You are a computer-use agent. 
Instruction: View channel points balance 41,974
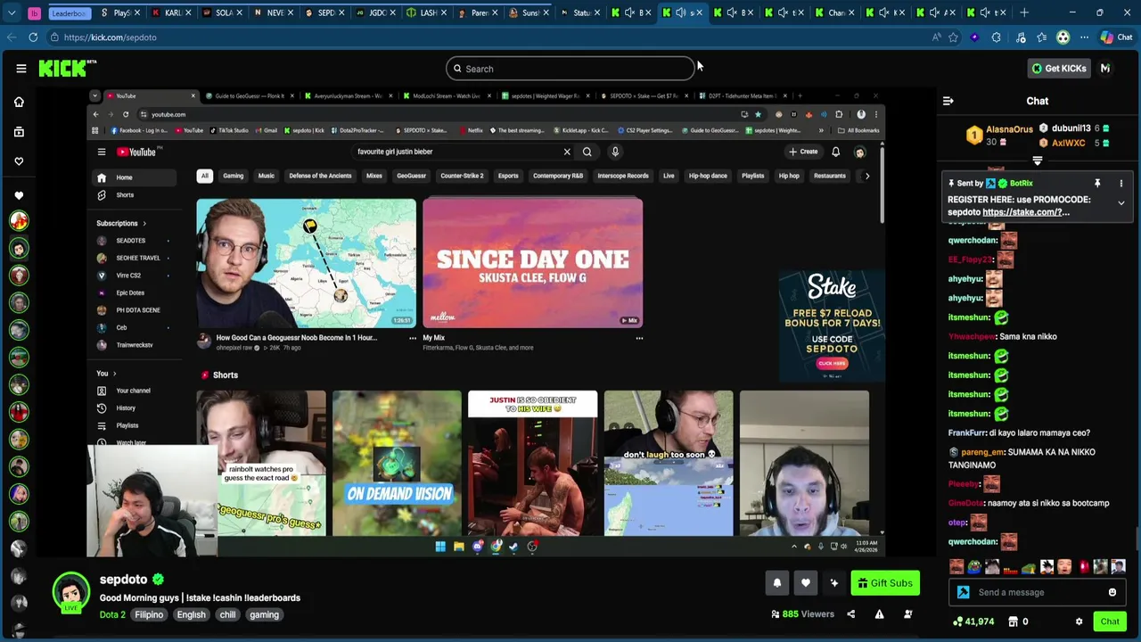tap(973, 621)
